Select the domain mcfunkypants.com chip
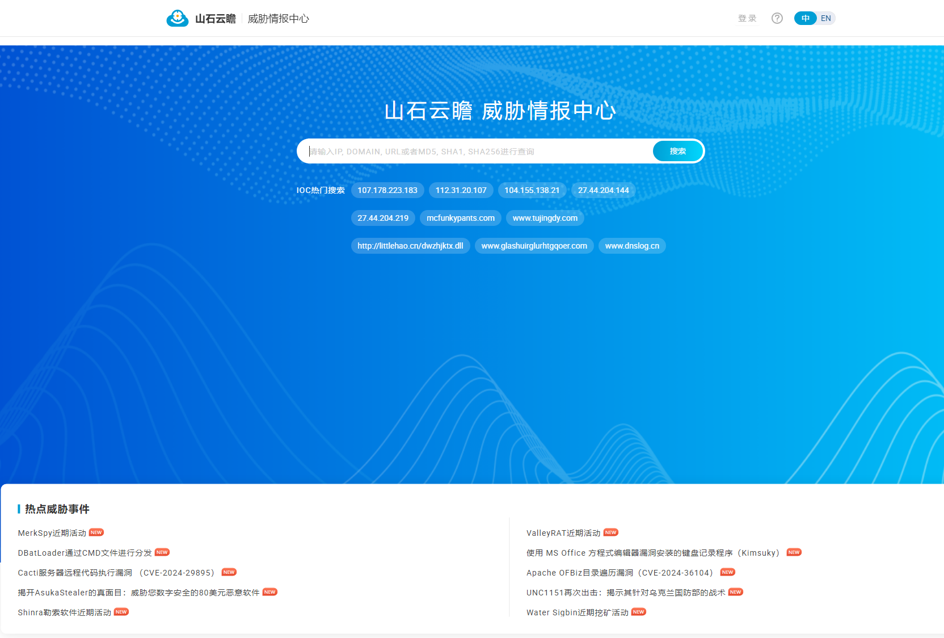The height and width of the screenshot is (638, 944). [460, 218]
